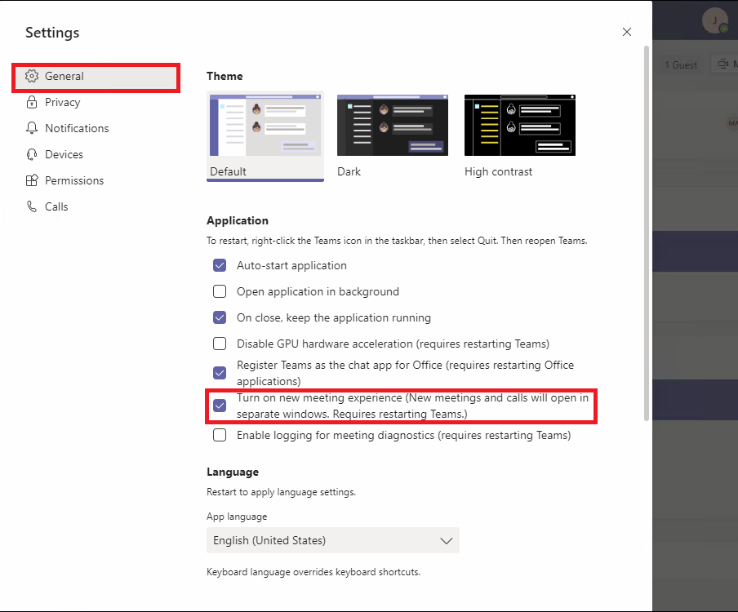Open the Privacy settings tab

pos(96,102)
